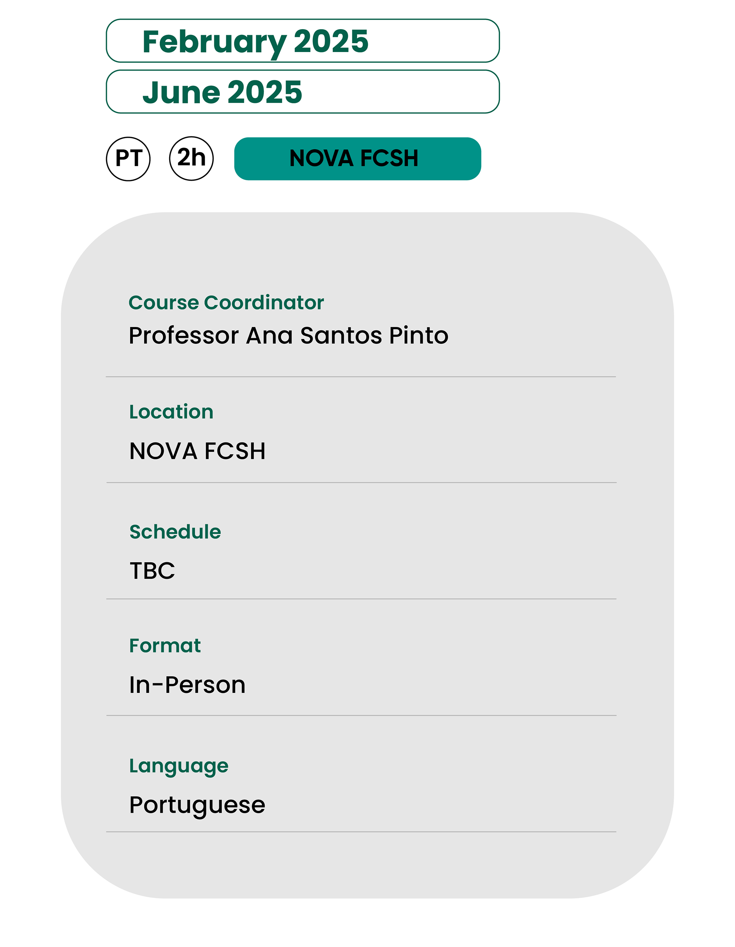Click divider line beneath Portuguese
The height and width of the screenshot is (947, 735).
click(361, 832)
